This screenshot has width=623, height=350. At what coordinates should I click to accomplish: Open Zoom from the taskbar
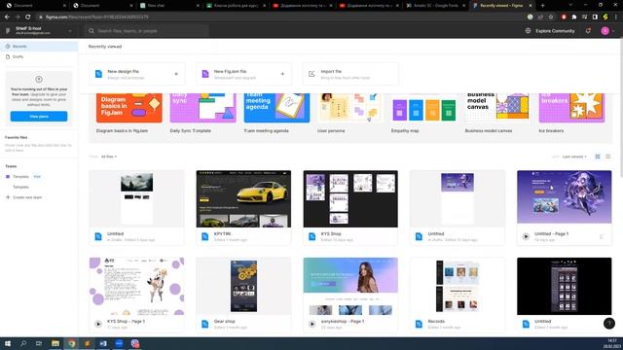coord(119,343)
